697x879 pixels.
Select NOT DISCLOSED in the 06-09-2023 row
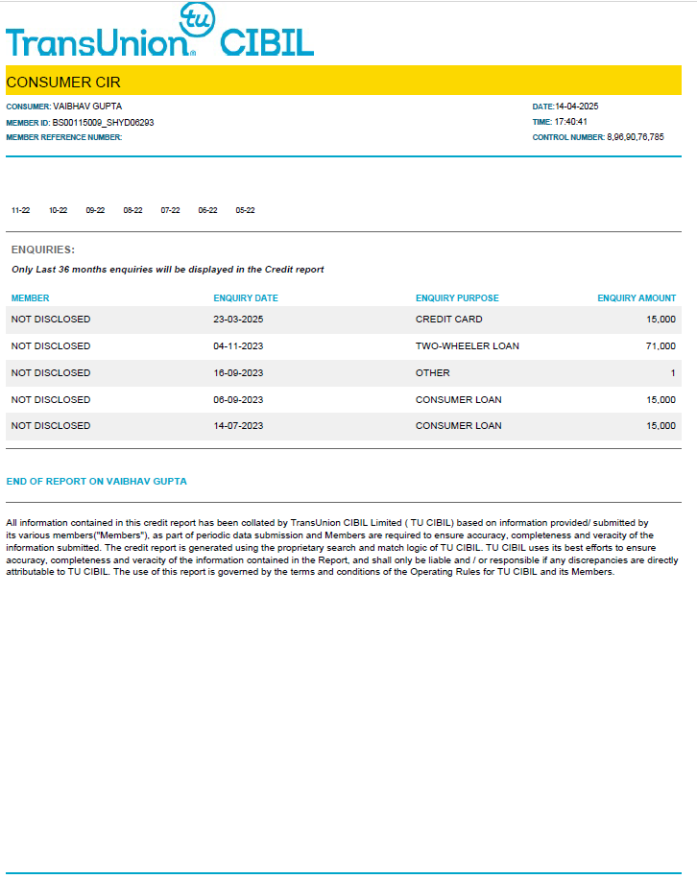51,400
